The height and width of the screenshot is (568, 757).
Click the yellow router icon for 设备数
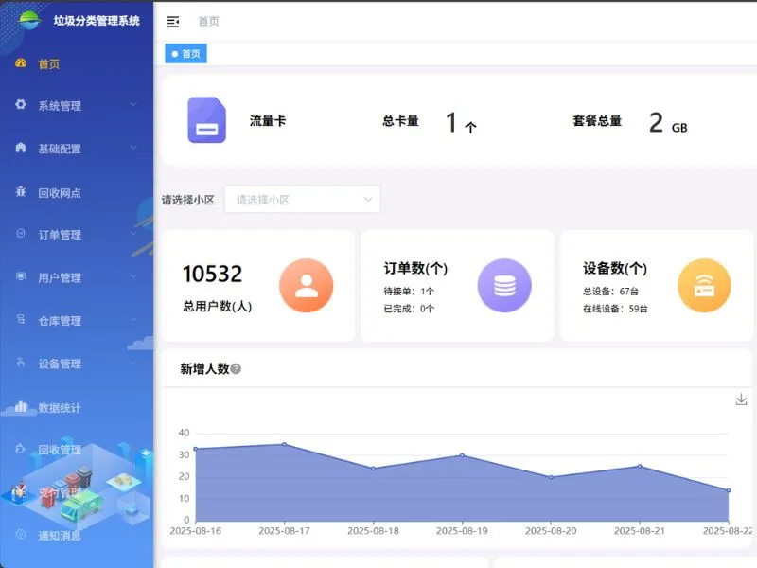[704, 286]
